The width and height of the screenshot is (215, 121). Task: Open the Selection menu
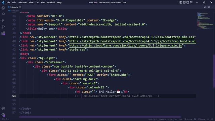pos(23,2)
